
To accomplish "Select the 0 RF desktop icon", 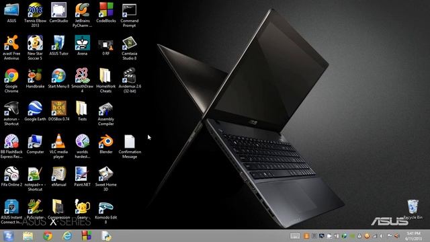I will coord(106,46).
